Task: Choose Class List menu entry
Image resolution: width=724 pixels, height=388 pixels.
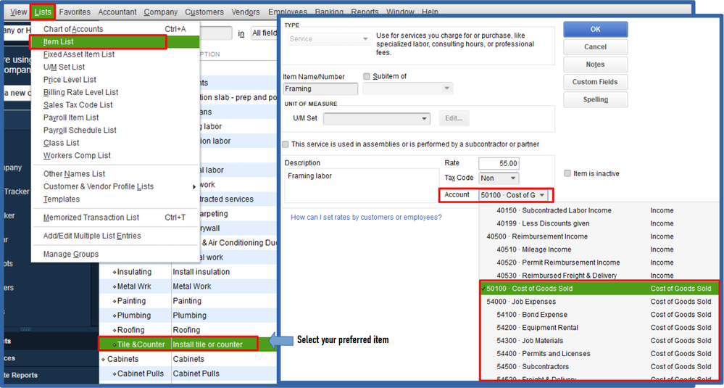Action: 115,143
